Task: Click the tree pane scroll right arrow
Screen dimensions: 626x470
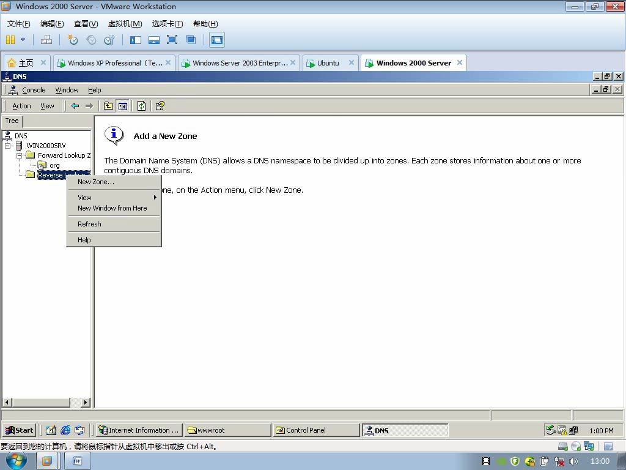Action: (86, 402)
